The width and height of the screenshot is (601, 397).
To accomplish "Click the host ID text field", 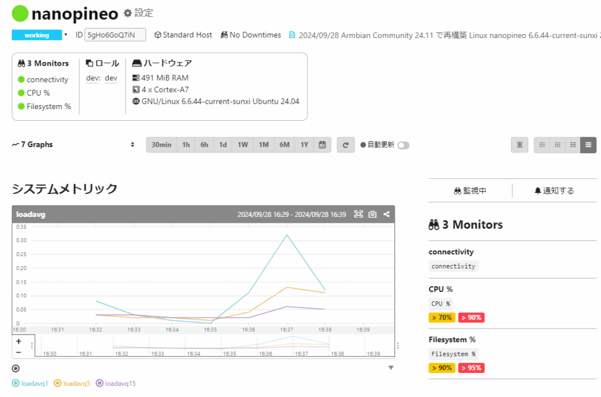I will click(115, 35).
